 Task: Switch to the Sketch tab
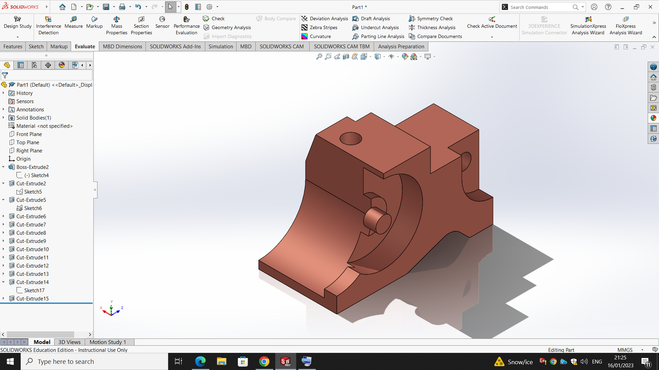(36, 47)
